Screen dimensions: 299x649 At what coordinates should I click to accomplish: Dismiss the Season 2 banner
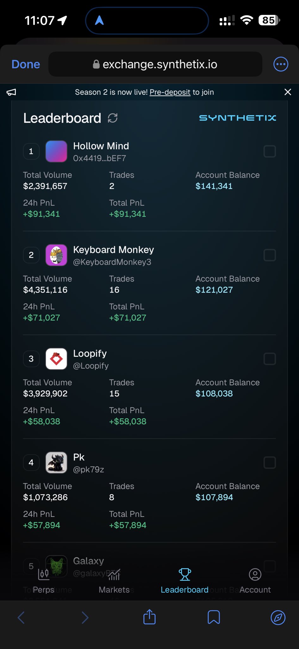(x=288, y=92)
